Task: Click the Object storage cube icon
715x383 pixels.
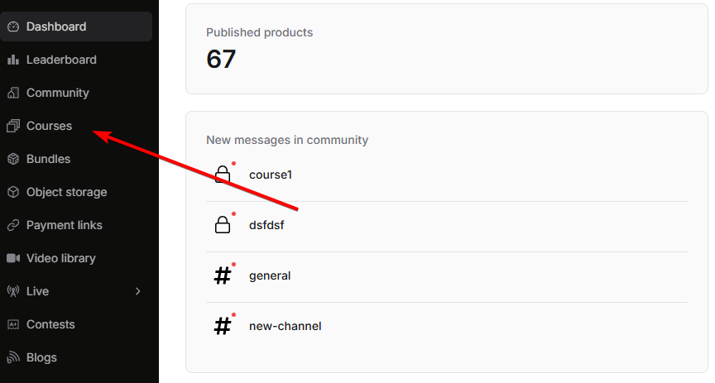Action: 12,192
